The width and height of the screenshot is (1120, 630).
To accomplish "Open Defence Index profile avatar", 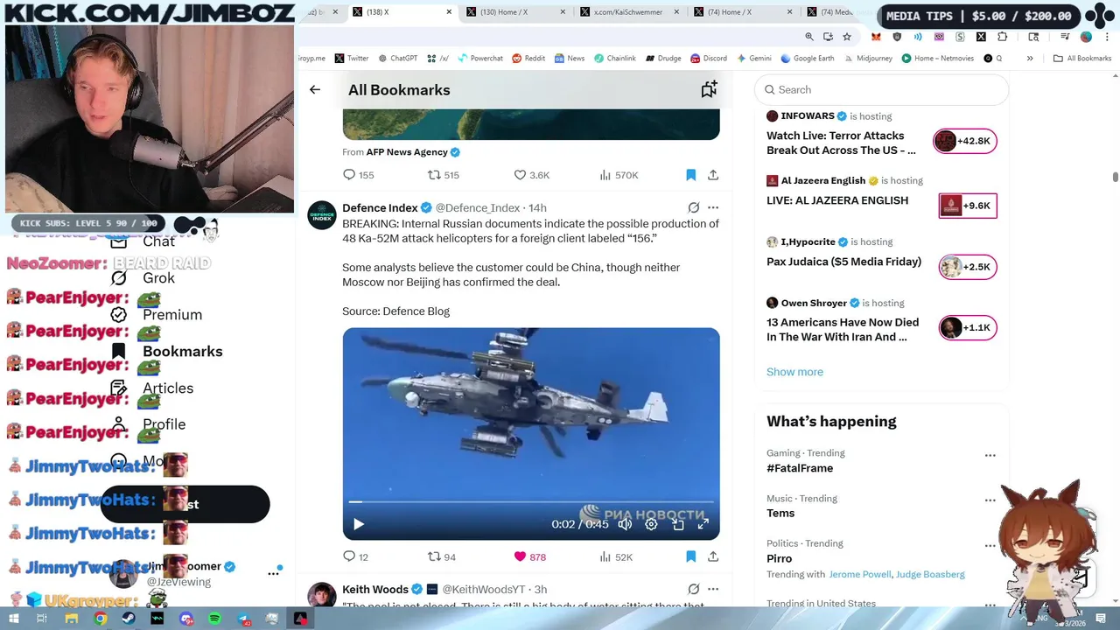I will click(322, 215).
